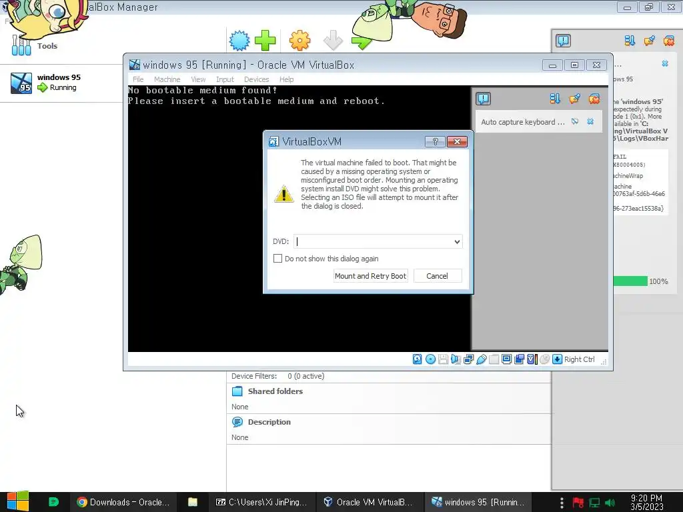This screenshot has width=683, height=512.
Task: Check 'Do not show this dialog again'
Action: (277, 258)
